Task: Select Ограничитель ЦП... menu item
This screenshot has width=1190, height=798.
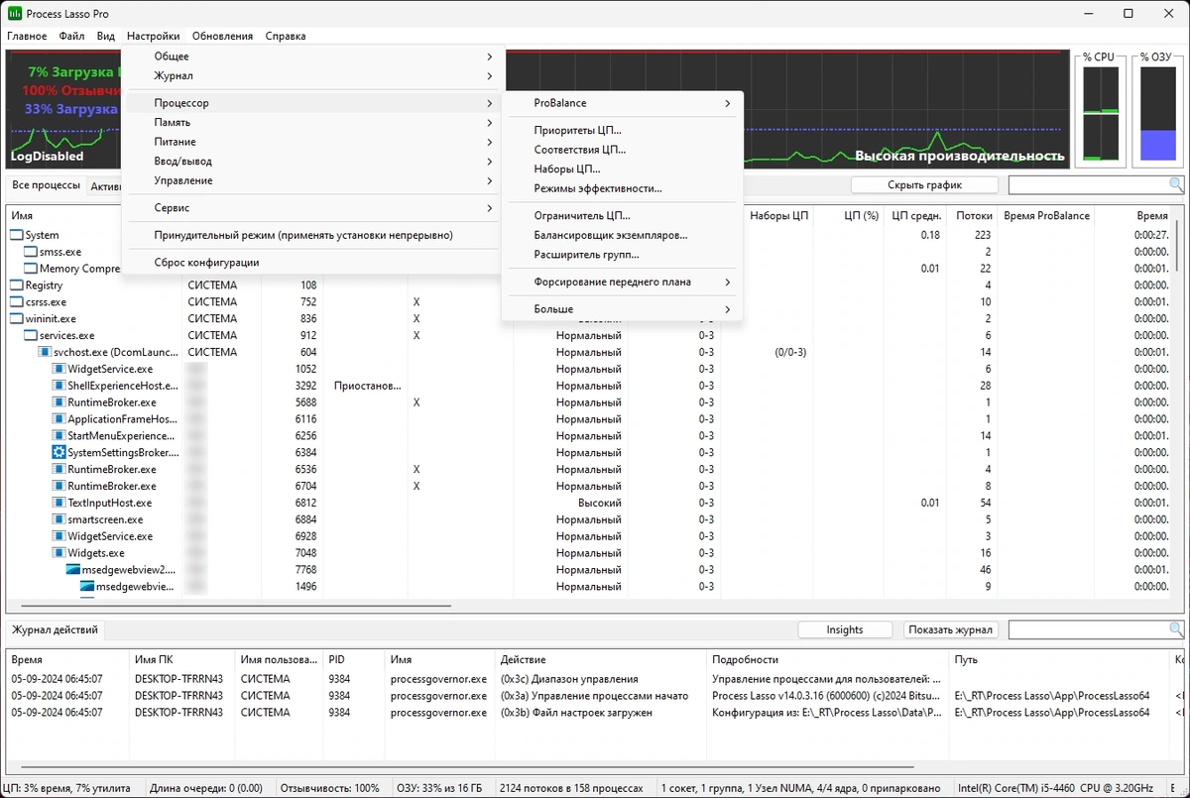Action: [x=623, y=216]
